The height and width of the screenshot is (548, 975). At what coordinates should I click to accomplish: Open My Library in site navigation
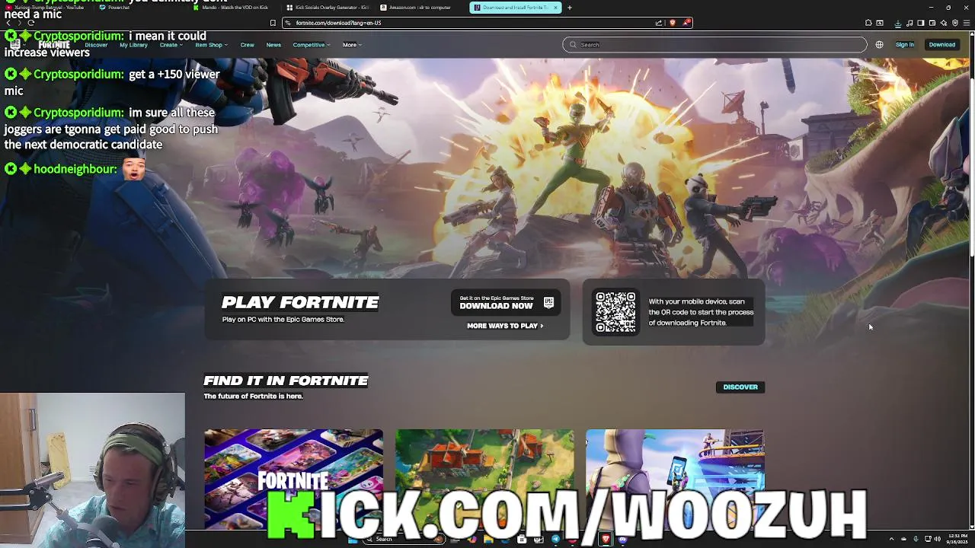(133, 45)
